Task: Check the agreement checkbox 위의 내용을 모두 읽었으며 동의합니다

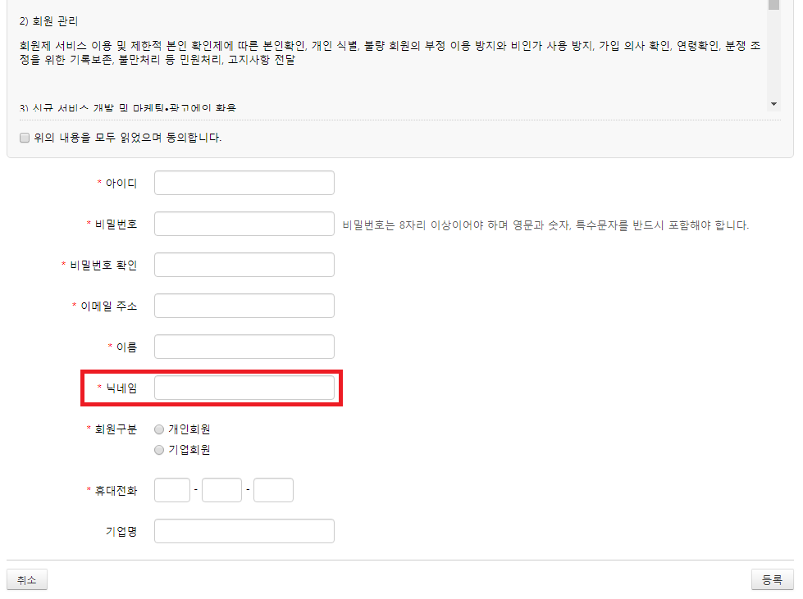Action: (x=25, y=138)
